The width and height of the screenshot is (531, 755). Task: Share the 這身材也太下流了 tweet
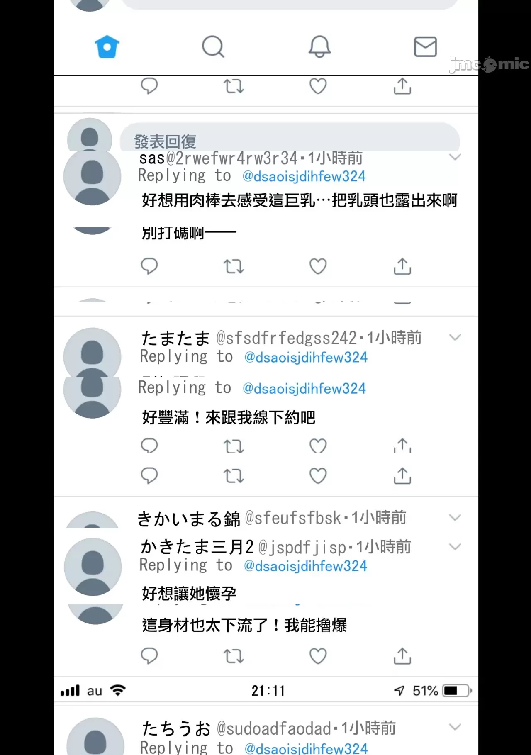click(x=402, y=656)
